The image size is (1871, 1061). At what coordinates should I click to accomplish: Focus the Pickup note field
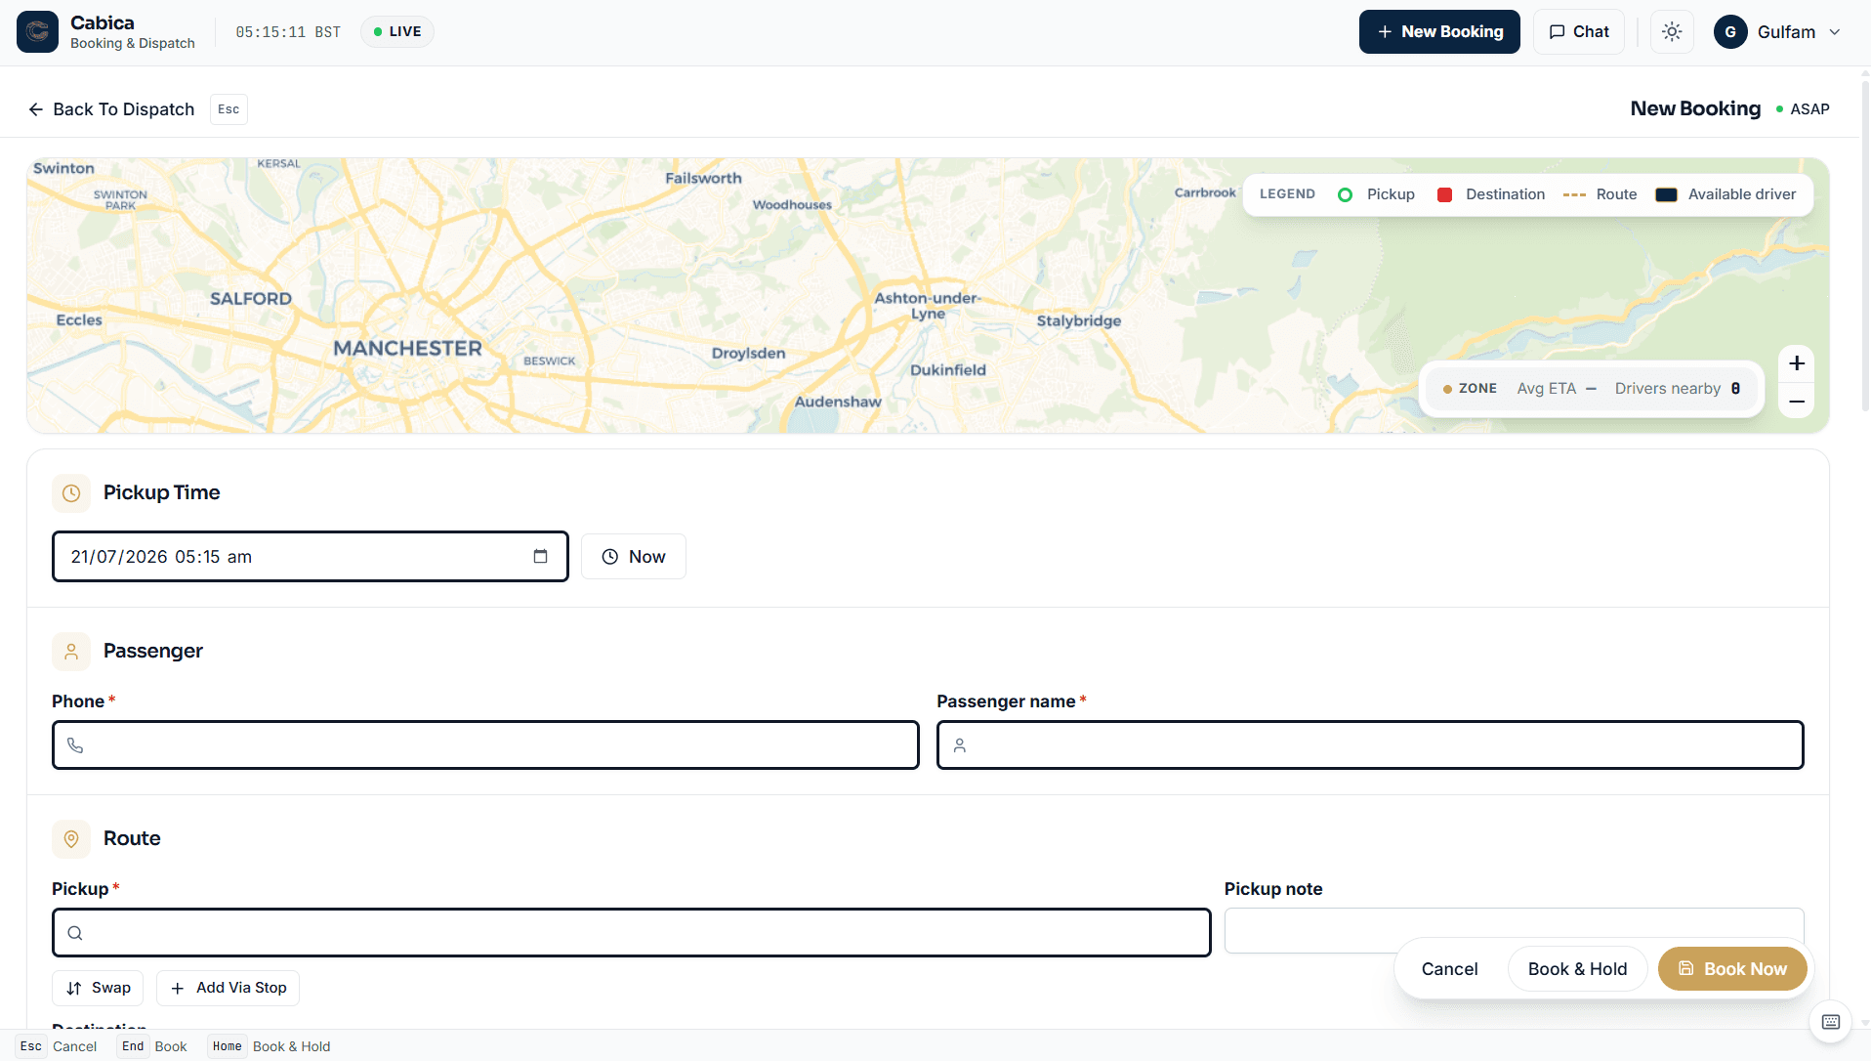click(x=1514, y=930)
